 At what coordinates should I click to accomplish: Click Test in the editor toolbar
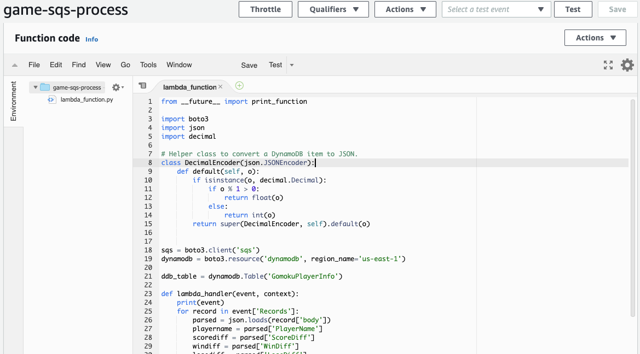point(275,65)
